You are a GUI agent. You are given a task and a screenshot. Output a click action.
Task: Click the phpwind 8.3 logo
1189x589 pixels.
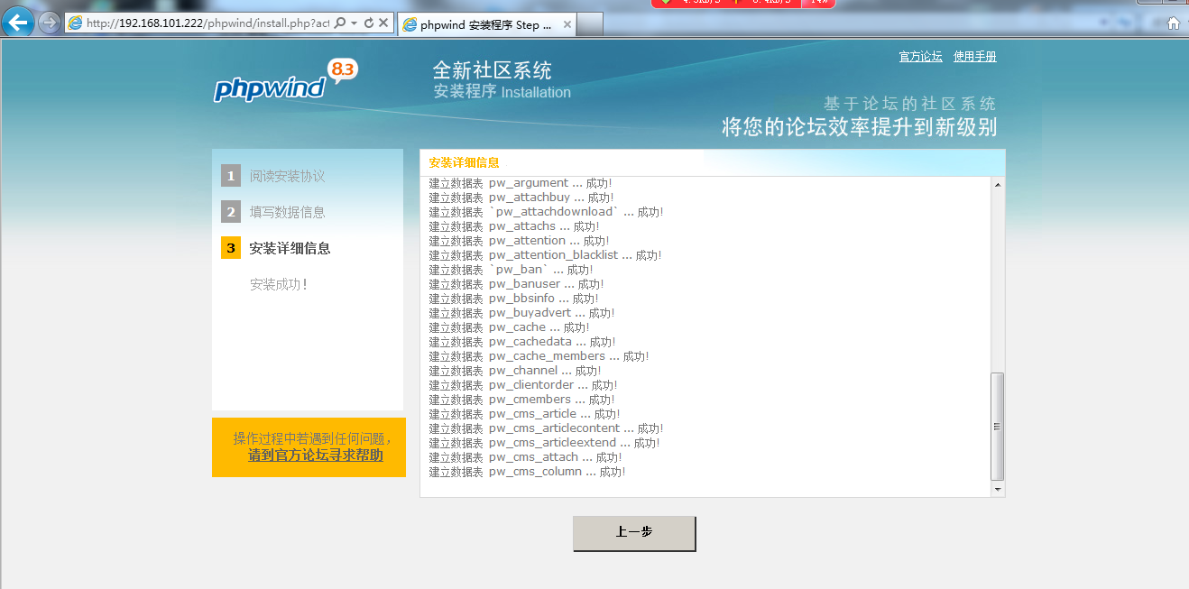(x=286, y=81)
